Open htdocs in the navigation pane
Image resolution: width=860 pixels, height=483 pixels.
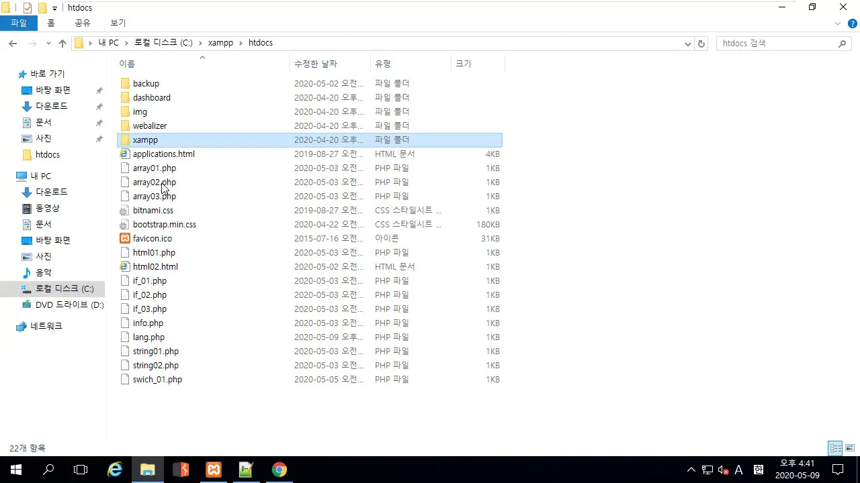(47, 154)
